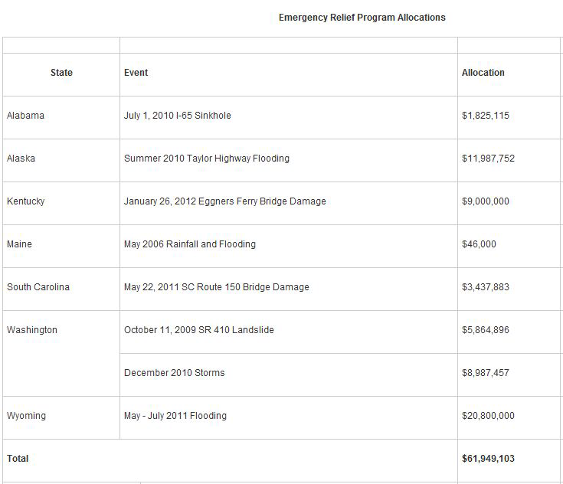Click the $3,437,883 allocation value
The height and width of the screenshot is (484, 563).
coord(486,287)
